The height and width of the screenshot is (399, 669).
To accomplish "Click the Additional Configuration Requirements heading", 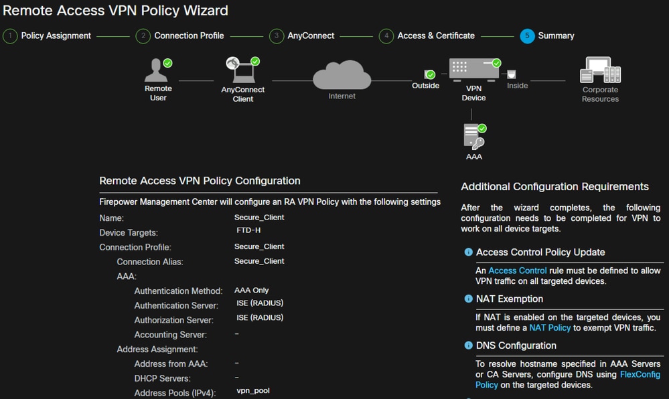I will click(x=554, y=187).
